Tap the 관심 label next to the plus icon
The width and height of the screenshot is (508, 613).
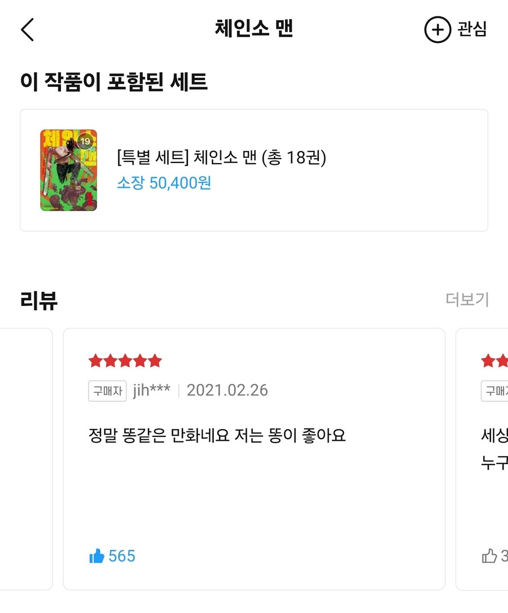click(x=473, y=29)
